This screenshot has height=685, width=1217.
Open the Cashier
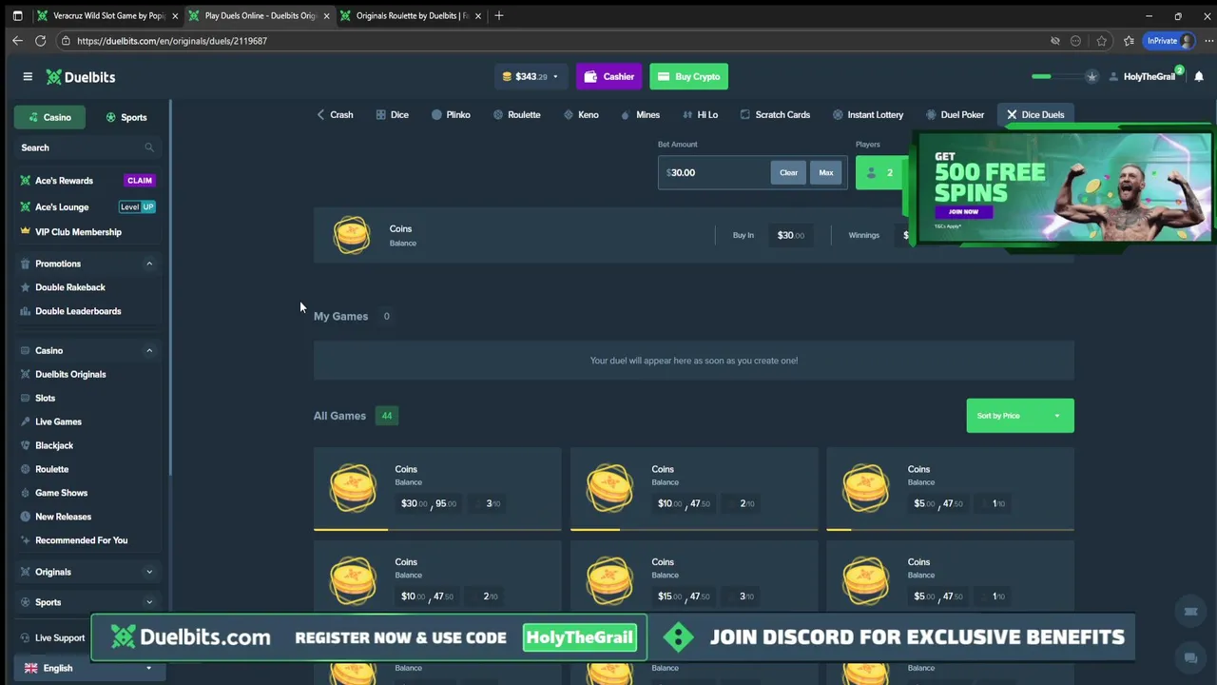tap(609, 76)
